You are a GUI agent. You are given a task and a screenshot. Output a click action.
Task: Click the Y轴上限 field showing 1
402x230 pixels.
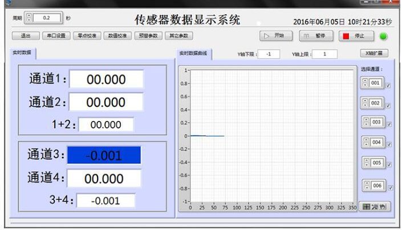click(x=324, y=54)
